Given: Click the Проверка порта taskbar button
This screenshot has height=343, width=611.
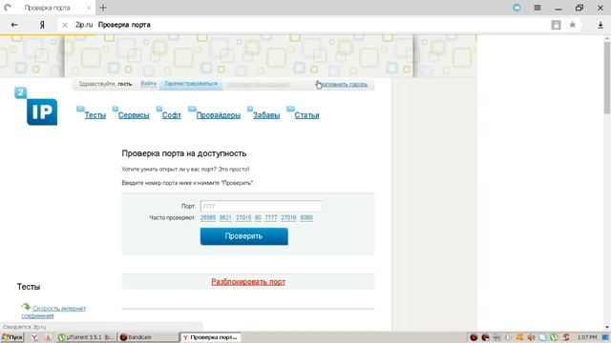Looking at the screenshot, I should pos(210,337).
